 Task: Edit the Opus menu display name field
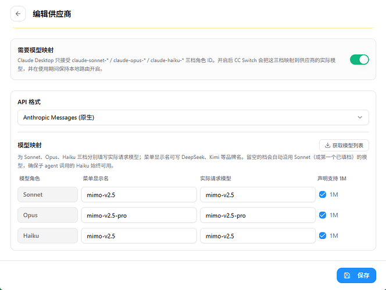139,215
